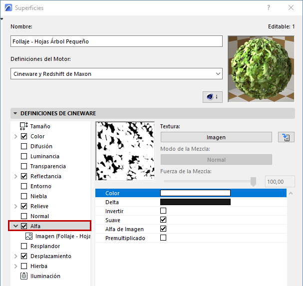This screenshot has width=303, height=286.
Task: Expand the Relieve tree node
Action: 16,206
